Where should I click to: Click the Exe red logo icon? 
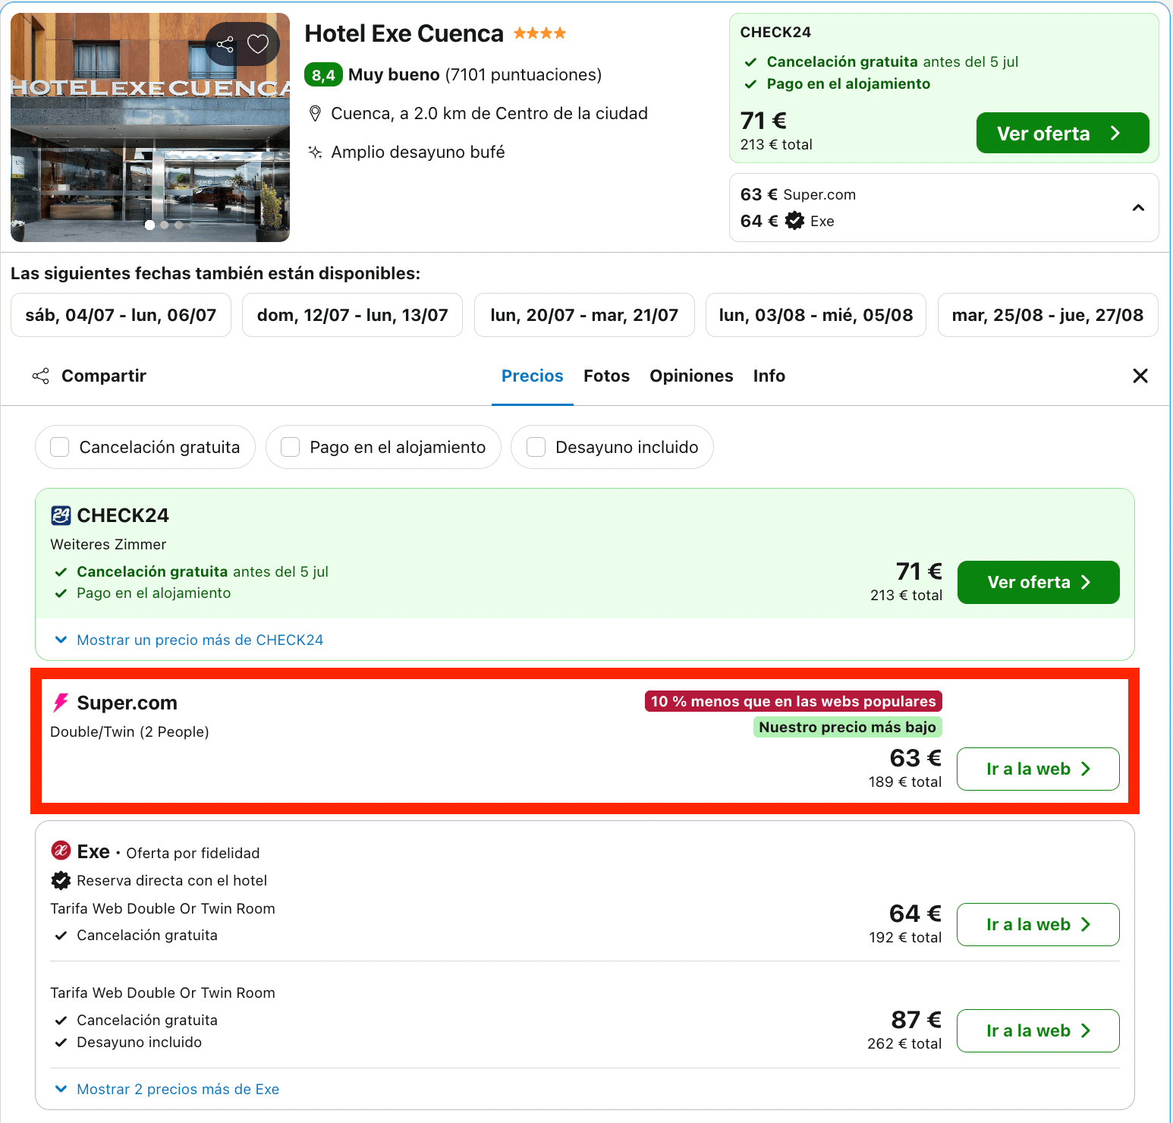click(61, 851)
